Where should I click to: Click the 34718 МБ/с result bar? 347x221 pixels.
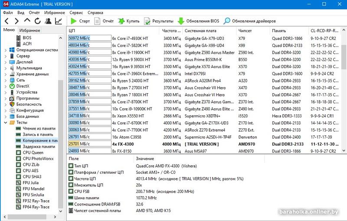(90, 116)
